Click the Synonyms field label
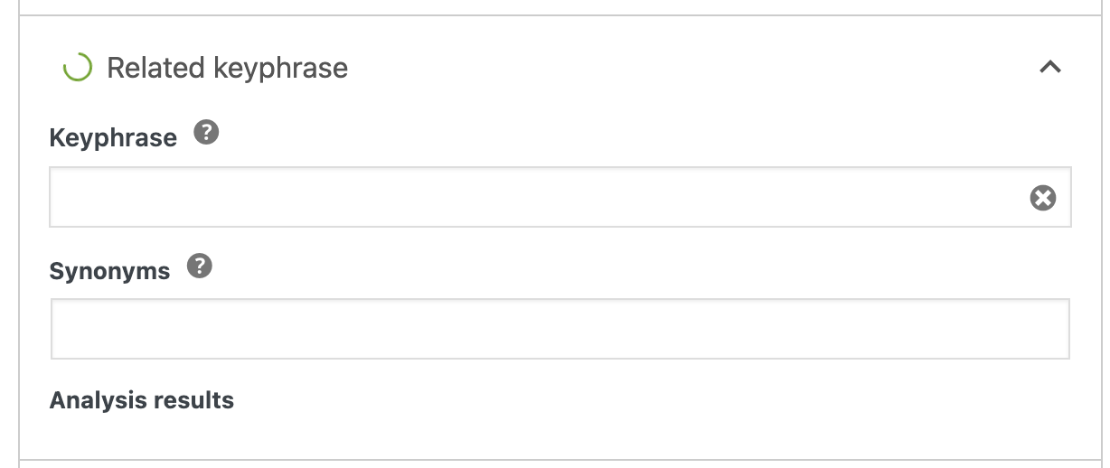This screenshot has width=1110, height=468. [x=109, y=271]
